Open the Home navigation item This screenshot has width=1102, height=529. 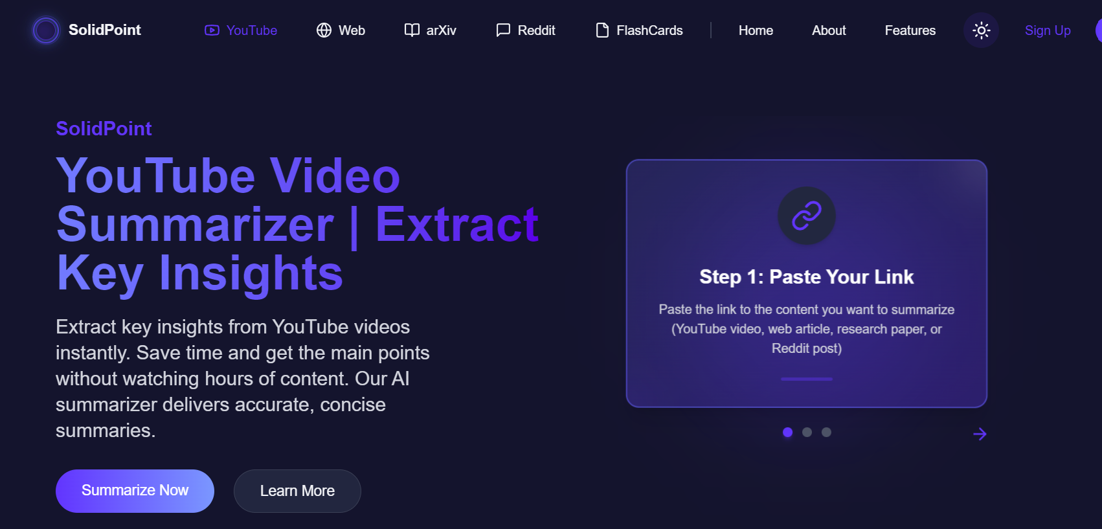pos(756,30)
